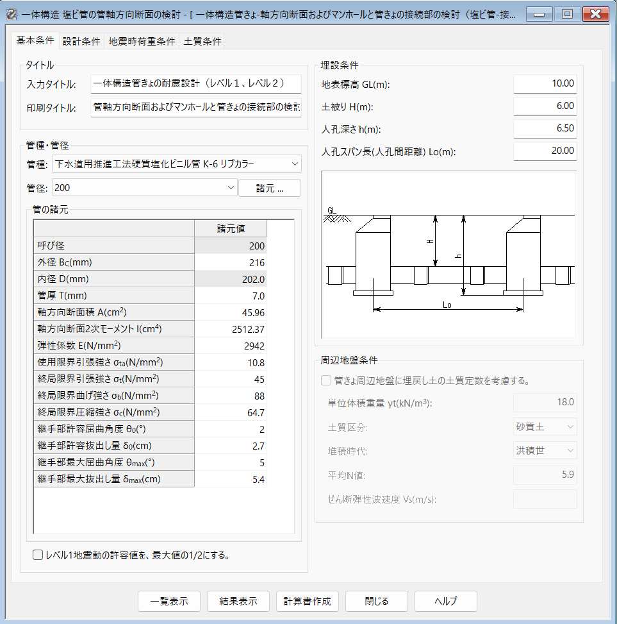Switch to the 設計条件 tab
617x624 pixels.
[x=81, y=41]
